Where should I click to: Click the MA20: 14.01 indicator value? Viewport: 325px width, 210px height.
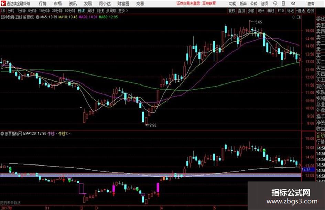tap(88, 17)
